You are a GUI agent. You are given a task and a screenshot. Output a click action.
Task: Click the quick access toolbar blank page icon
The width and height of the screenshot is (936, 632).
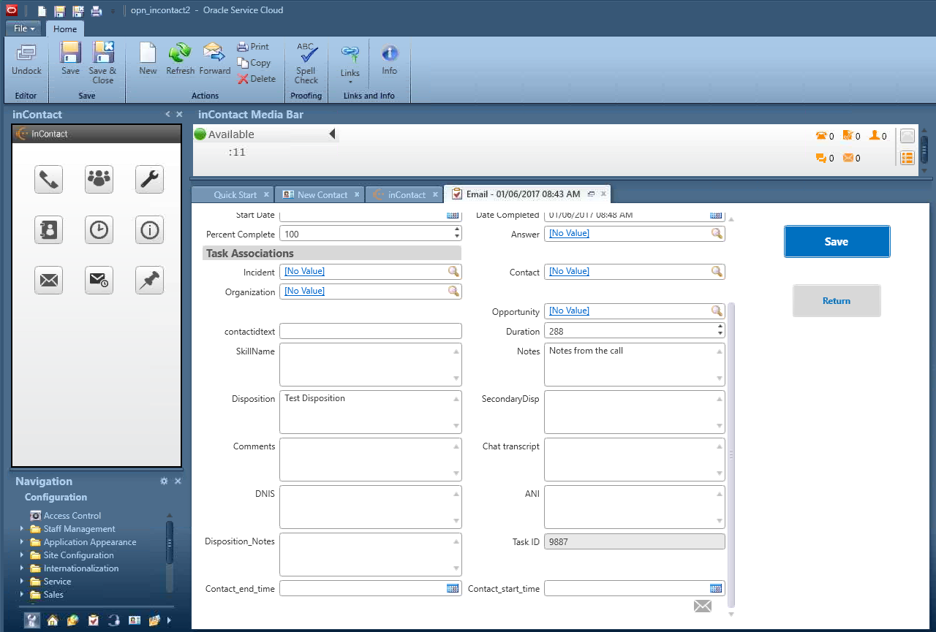point(42,11)
